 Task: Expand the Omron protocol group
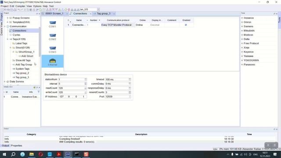tap(242, 22)
